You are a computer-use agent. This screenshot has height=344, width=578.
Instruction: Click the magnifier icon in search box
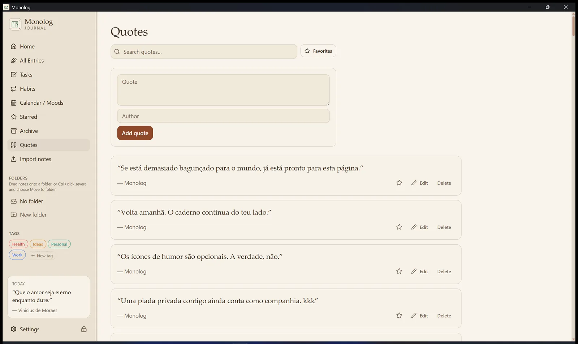[x=117, y=52]
